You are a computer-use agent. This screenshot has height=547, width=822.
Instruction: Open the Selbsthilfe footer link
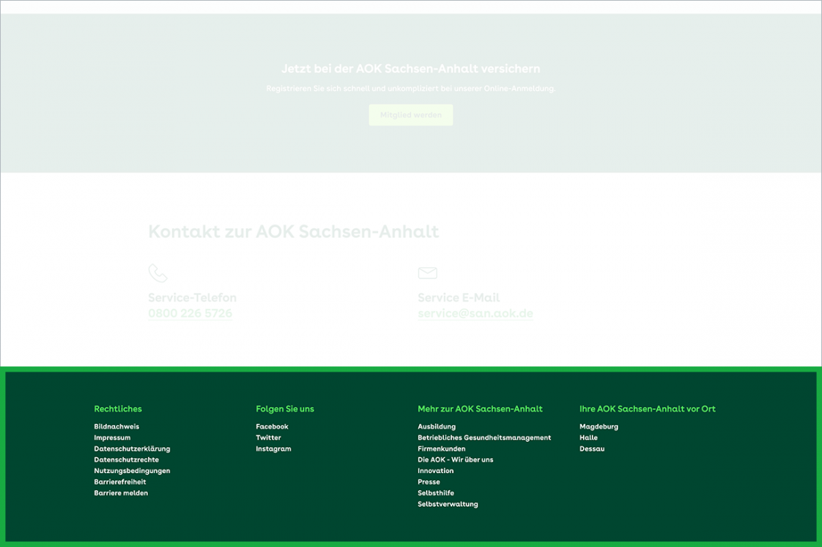[x=436, y=493]
